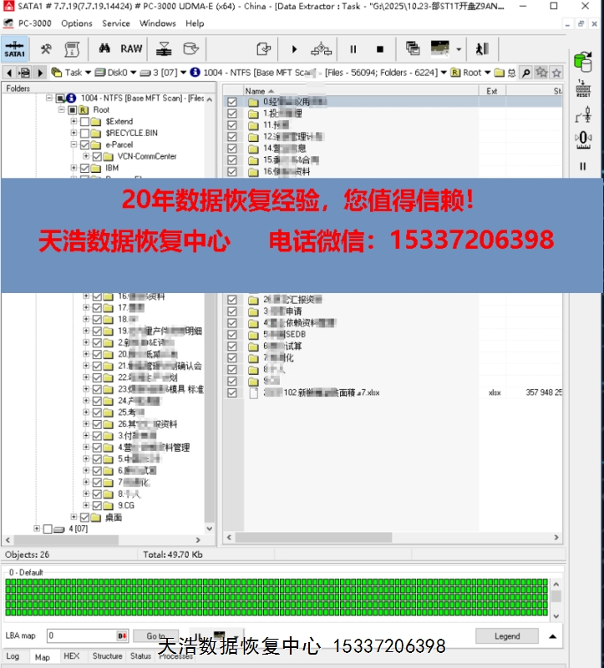Click the magnifier search icon in path bar
The image size is (604, 668).
[525, 73]
